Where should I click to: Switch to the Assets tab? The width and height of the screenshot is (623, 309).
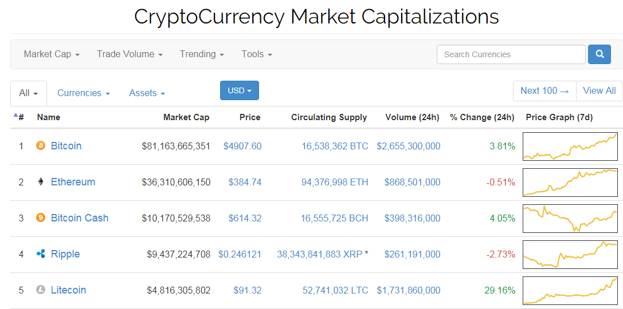click(x=147, y=93)
